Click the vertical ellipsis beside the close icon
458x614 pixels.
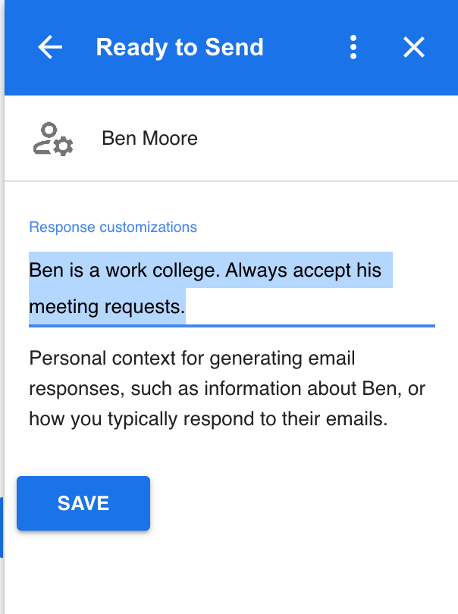[x=353, y=47]
